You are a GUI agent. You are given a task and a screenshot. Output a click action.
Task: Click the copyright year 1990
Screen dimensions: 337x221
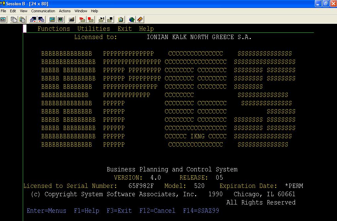216,194
